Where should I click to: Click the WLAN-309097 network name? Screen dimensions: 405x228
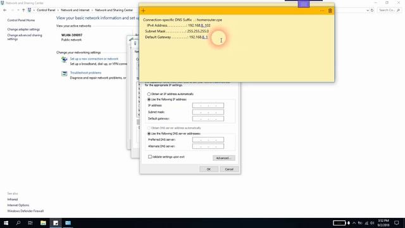click(x=72, y=35)
